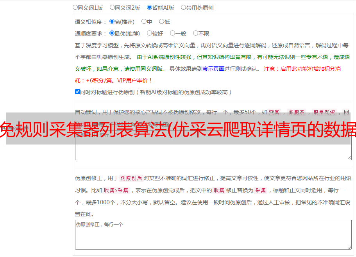Click the red VIP用户半价 notice text

135,80
